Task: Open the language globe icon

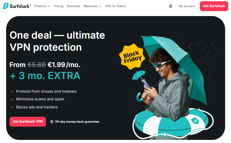Action: [x=171, y=6]
